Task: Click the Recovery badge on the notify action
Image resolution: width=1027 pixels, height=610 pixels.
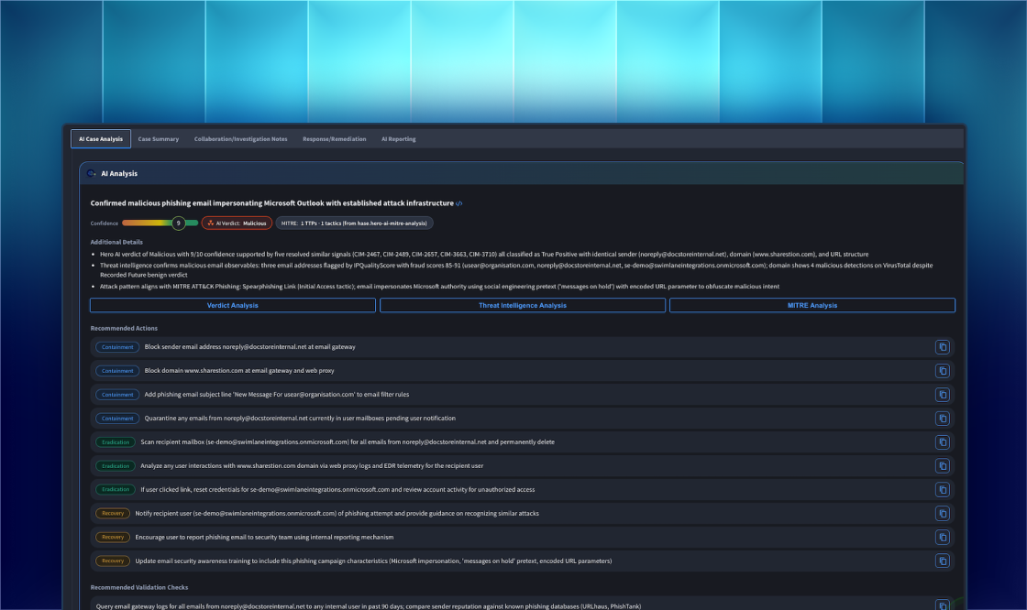Action: click(x=112, y=513)
